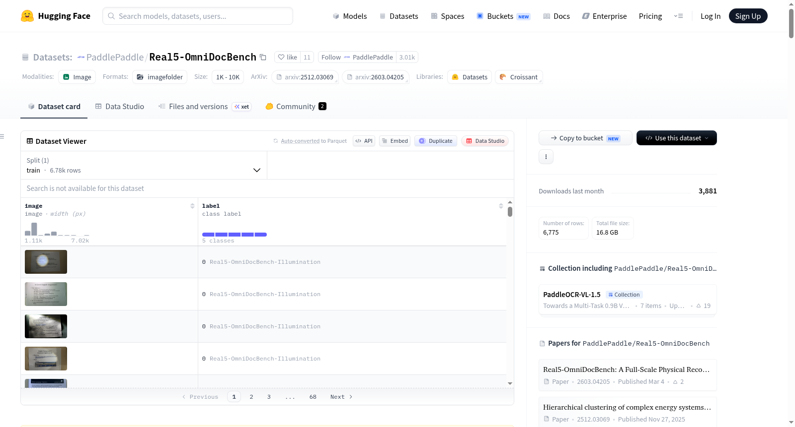Follow PaddlePaddle organization
Screen dimensions: 795x427
click(x=357, y=57)
